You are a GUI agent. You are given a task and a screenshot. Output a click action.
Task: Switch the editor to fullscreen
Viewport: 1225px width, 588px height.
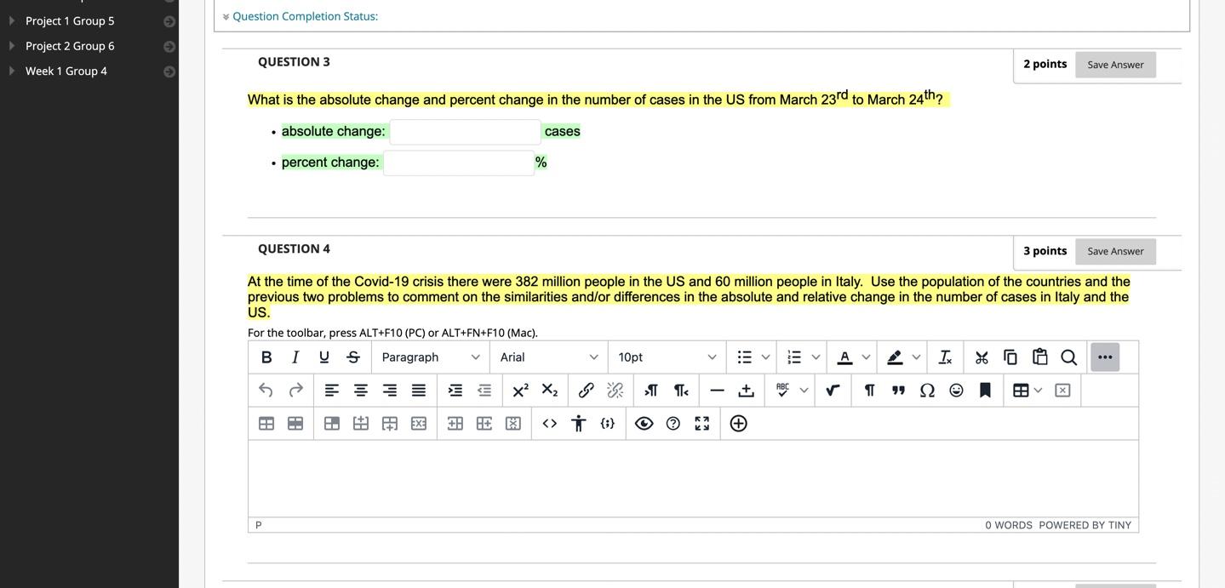pyautogui.click(x=702, y=424)
